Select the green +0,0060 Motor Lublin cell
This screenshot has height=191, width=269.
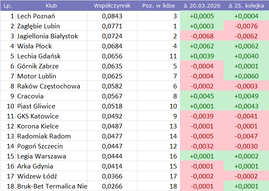click(x=247, y=76)
